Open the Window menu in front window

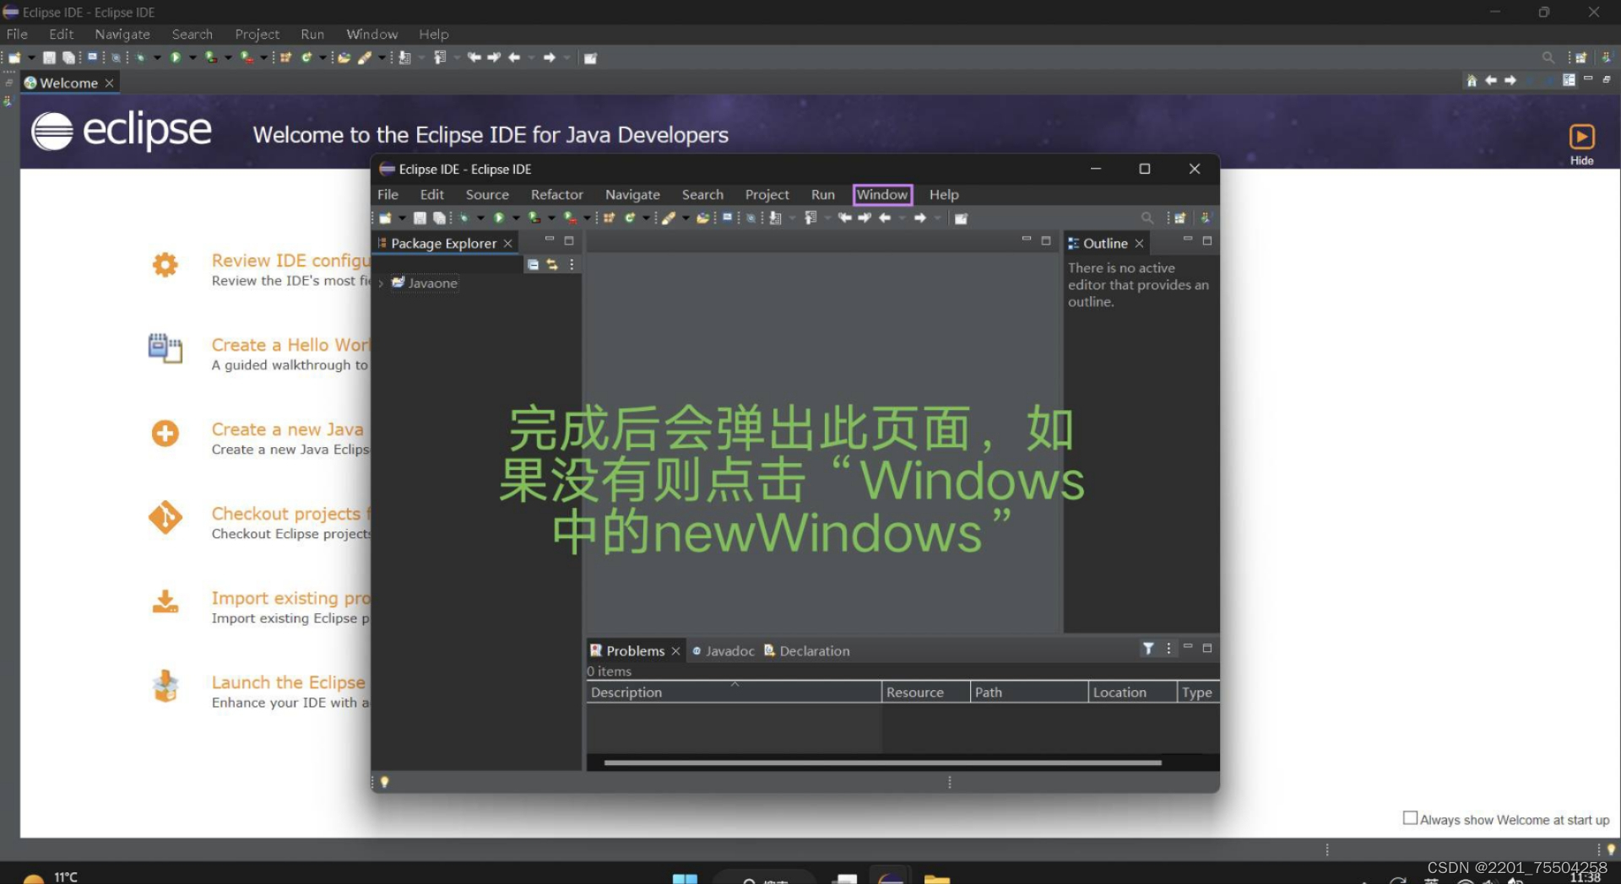882,195
